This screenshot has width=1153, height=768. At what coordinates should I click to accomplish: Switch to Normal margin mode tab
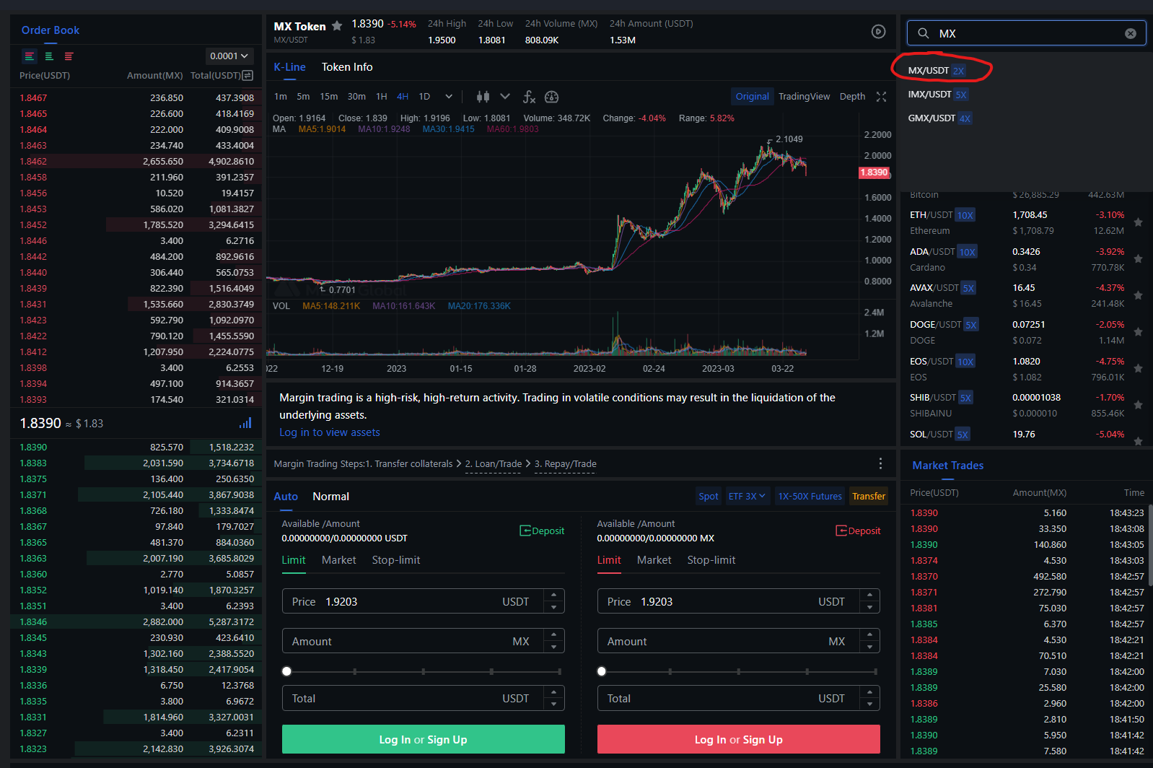pos(330,497)
